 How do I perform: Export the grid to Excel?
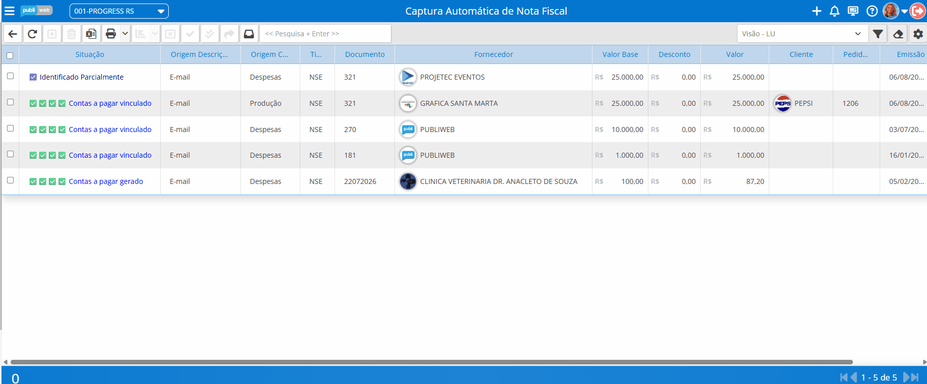click(91, 34)
